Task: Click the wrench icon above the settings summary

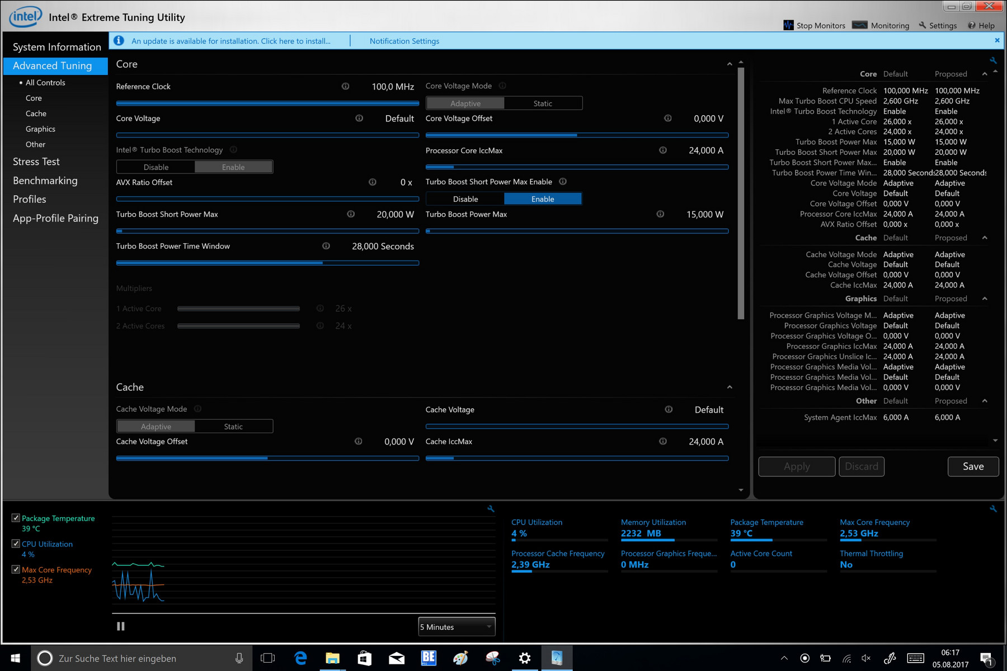Action: (x=993, y=60)
